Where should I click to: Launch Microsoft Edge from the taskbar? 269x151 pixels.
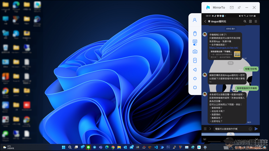coord(107,147)
